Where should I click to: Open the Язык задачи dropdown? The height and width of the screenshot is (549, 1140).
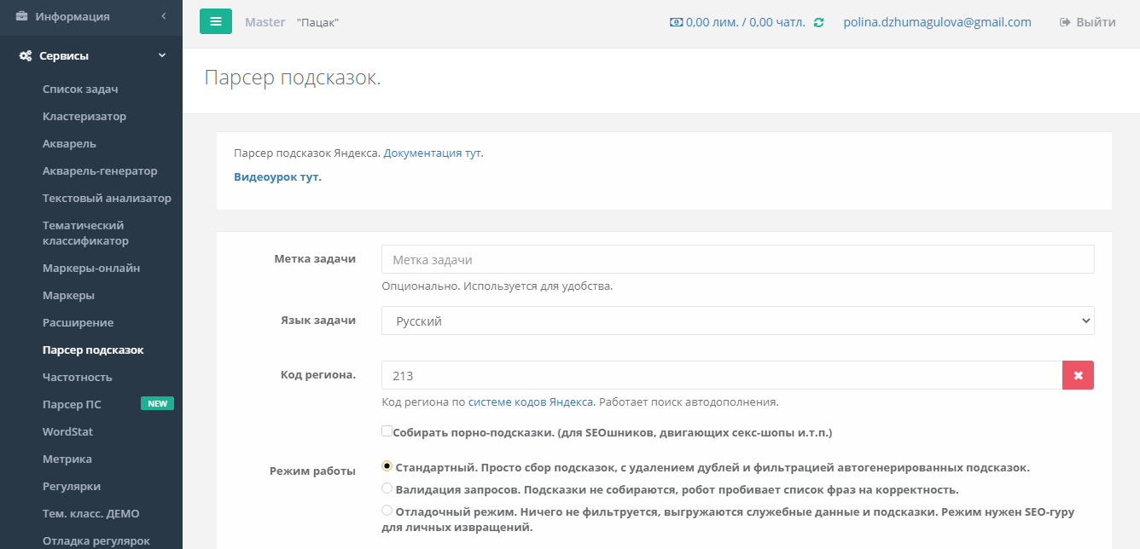(738, 321)
